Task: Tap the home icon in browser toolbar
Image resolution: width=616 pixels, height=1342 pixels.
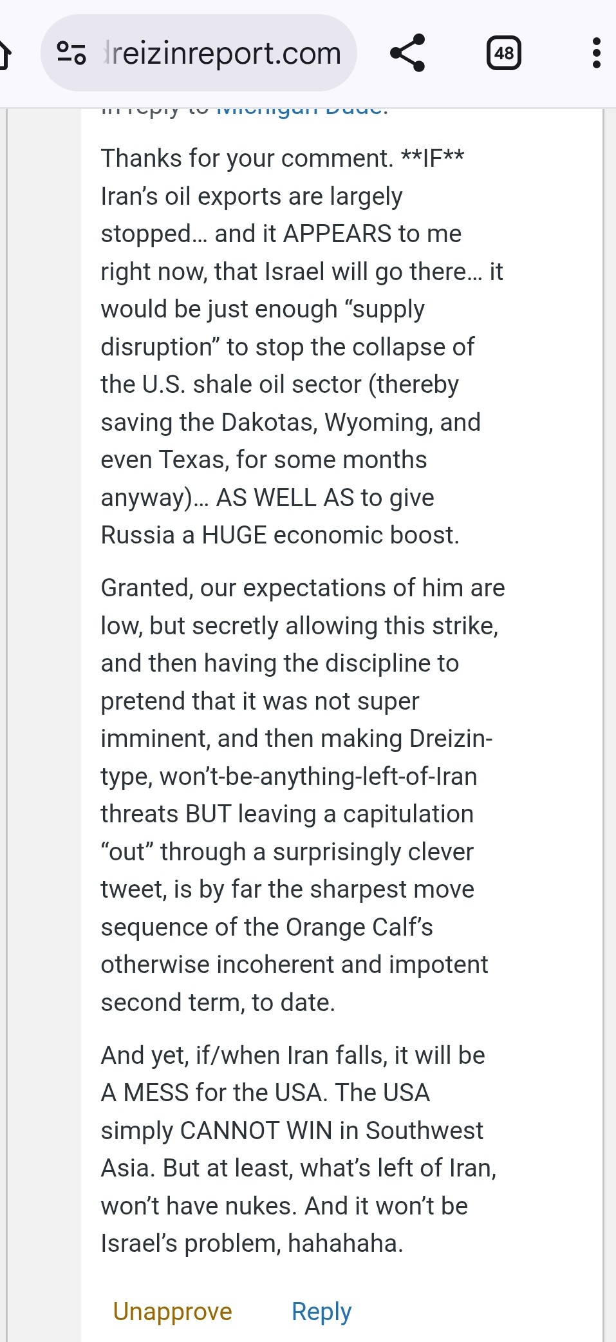Action: click(x=5, y=54)
